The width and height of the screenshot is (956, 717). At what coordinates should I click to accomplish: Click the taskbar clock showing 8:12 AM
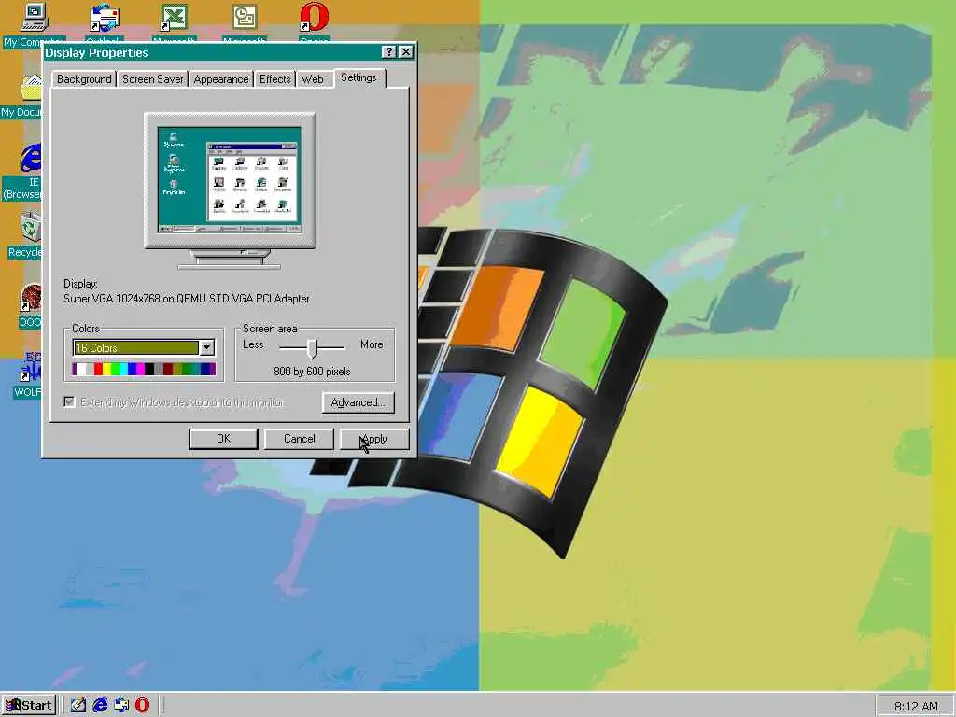[x=916, y=706]
